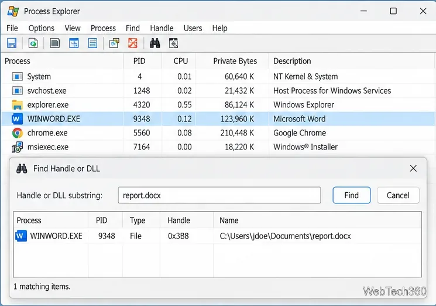Screen dimensions: 436x306
Task: Click the C:\Users\jdoe\Documents\report.docx result path
Action: point(285,236)
